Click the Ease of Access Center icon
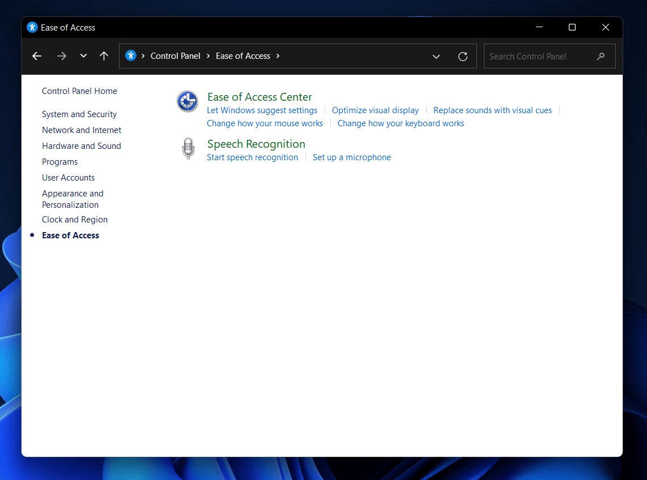The image size is (647, 480). (x=188, y=102)
